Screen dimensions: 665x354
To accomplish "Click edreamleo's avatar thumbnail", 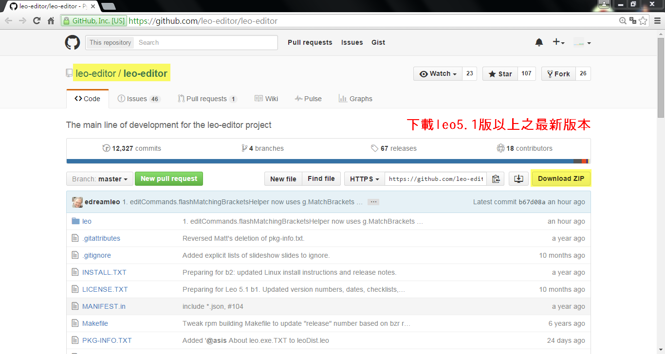I will click(77, 202).
